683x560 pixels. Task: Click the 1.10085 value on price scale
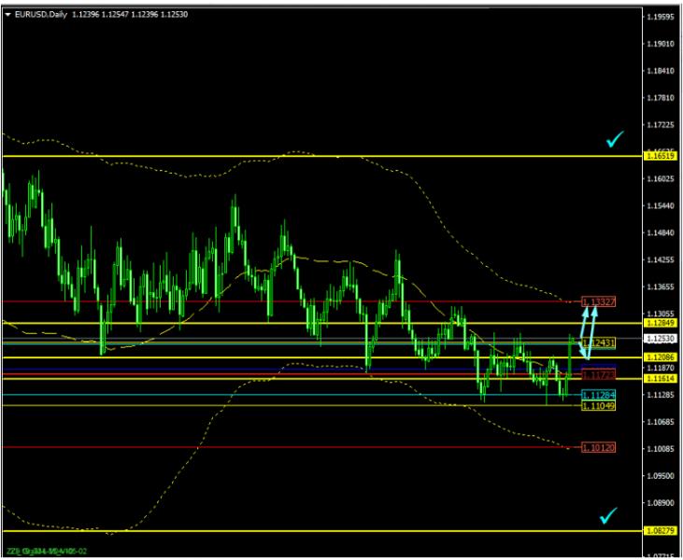[x=661, y=449]
